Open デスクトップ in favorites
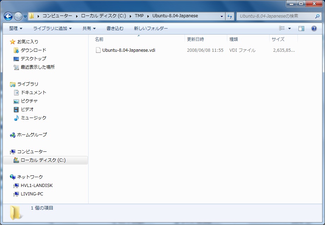325x225 pixels. pyautogui.click(x=34, y=59)
